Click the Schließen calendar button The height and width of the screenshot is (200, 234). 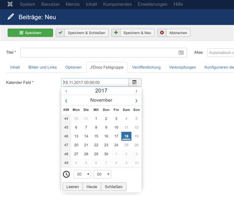pos(114,187)
